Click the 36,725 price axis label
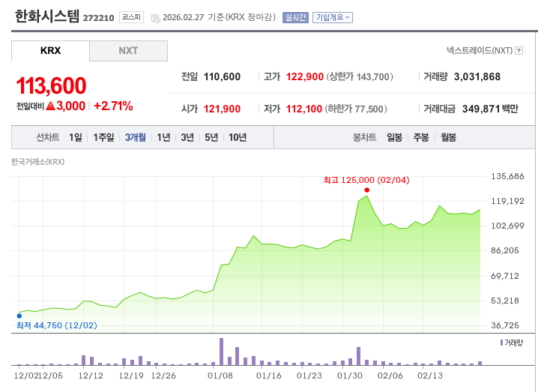This screenshot has height=392, width=538. tap(505, 325)
